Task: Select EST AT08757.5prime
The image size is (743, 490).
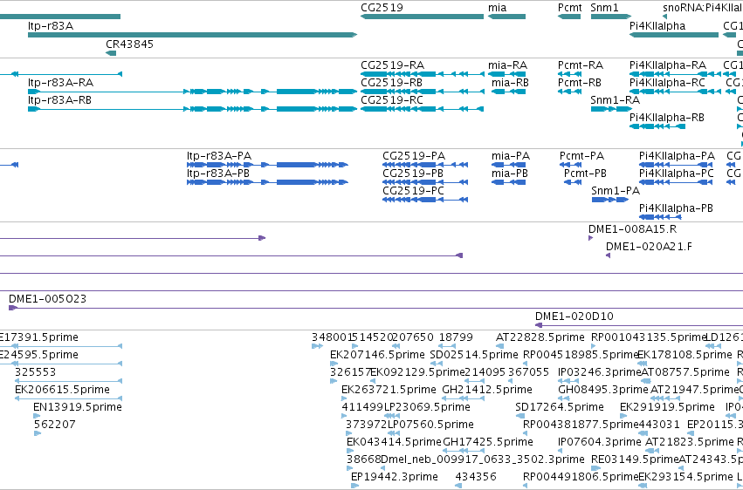Action: [646, 381]
